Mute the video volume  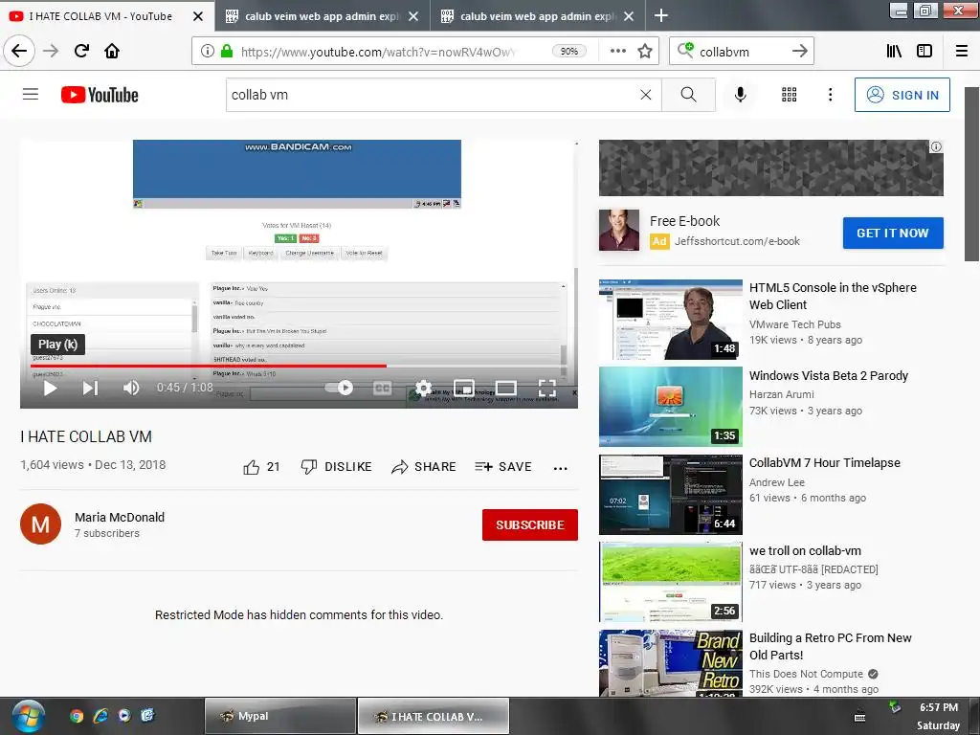130,389
